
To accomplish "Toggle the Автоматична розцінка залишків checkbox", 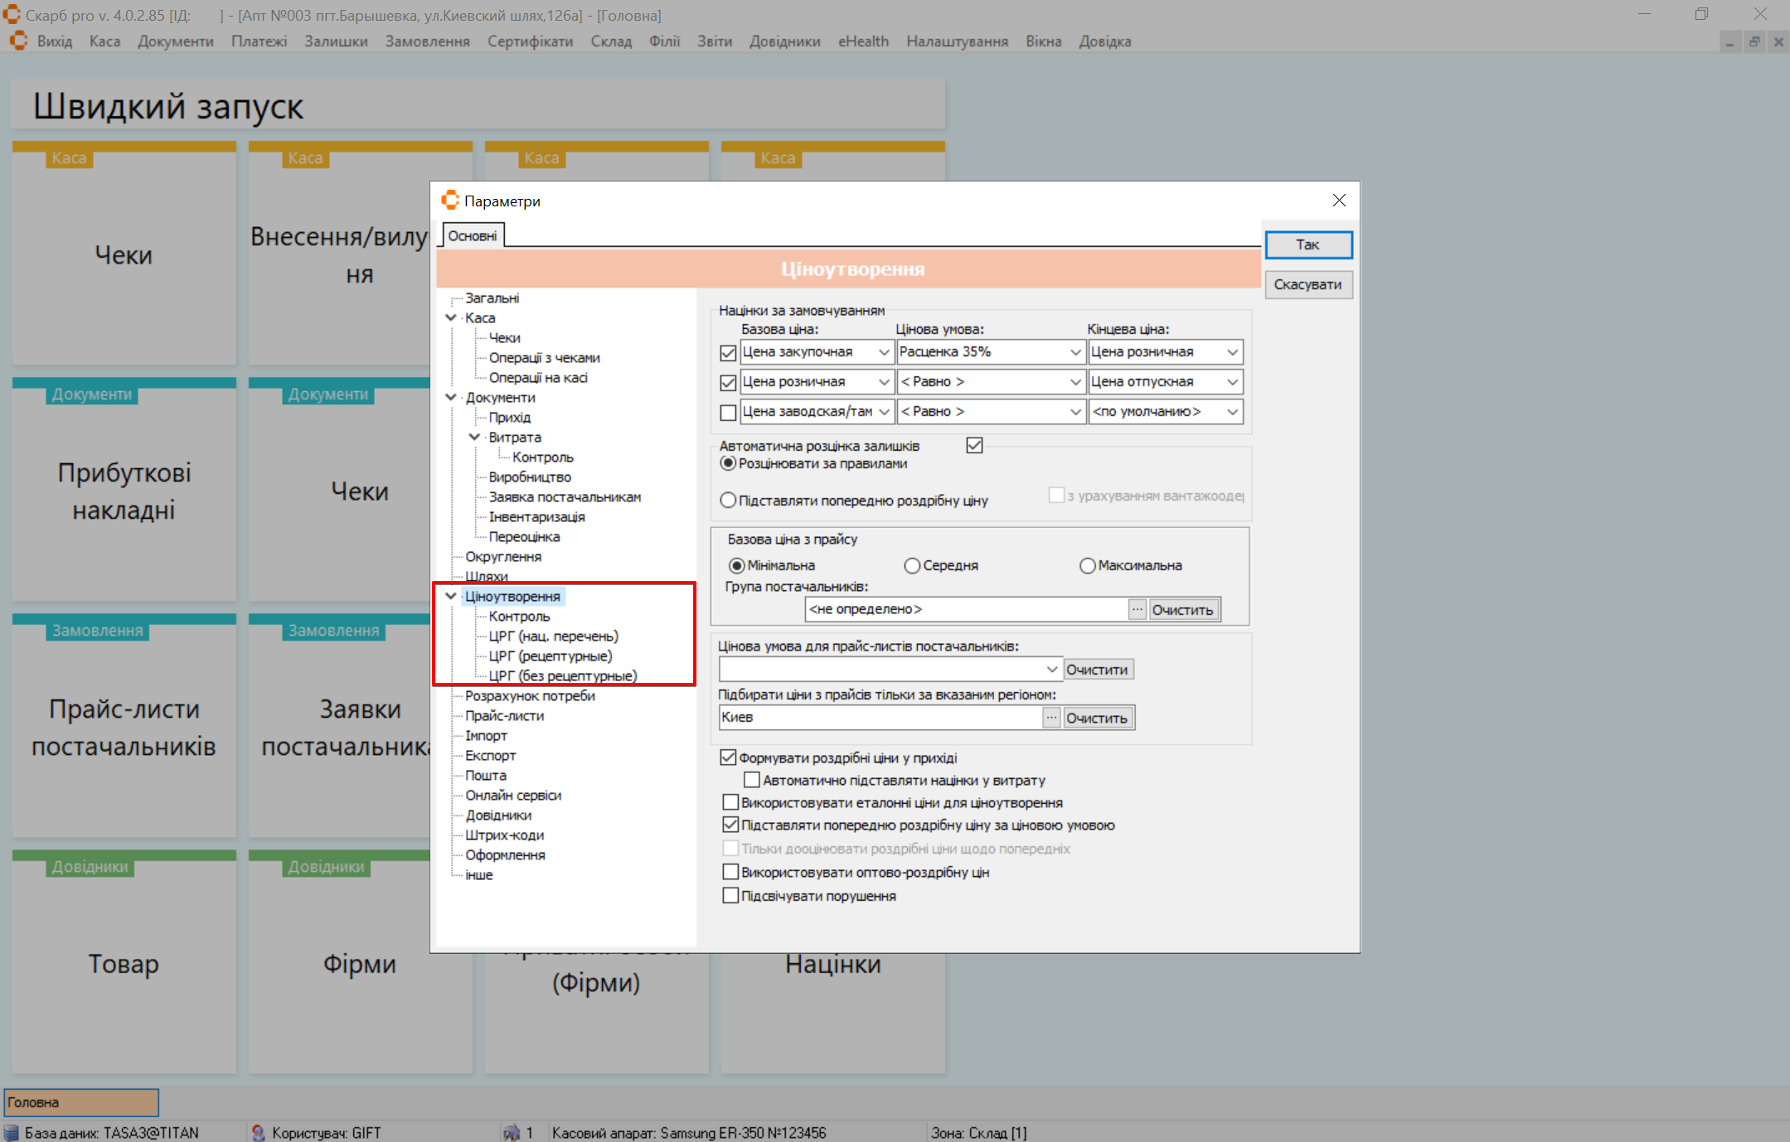I will [x=974, y=446].
